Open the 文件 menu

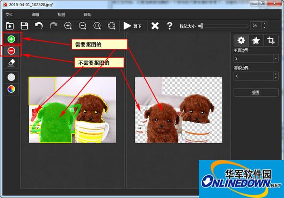click(x=9, y=15)
